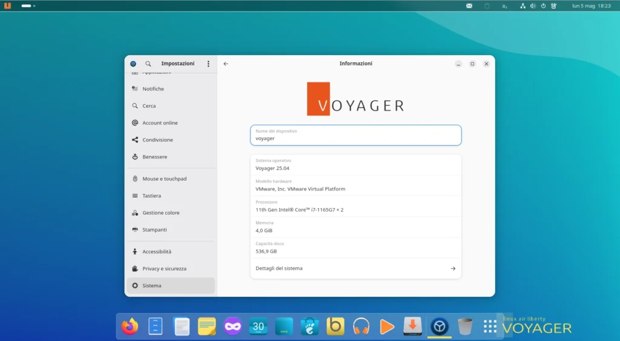620x341 pixels.
Task: Open the Trash from the dock
Action: pos(465,326)
